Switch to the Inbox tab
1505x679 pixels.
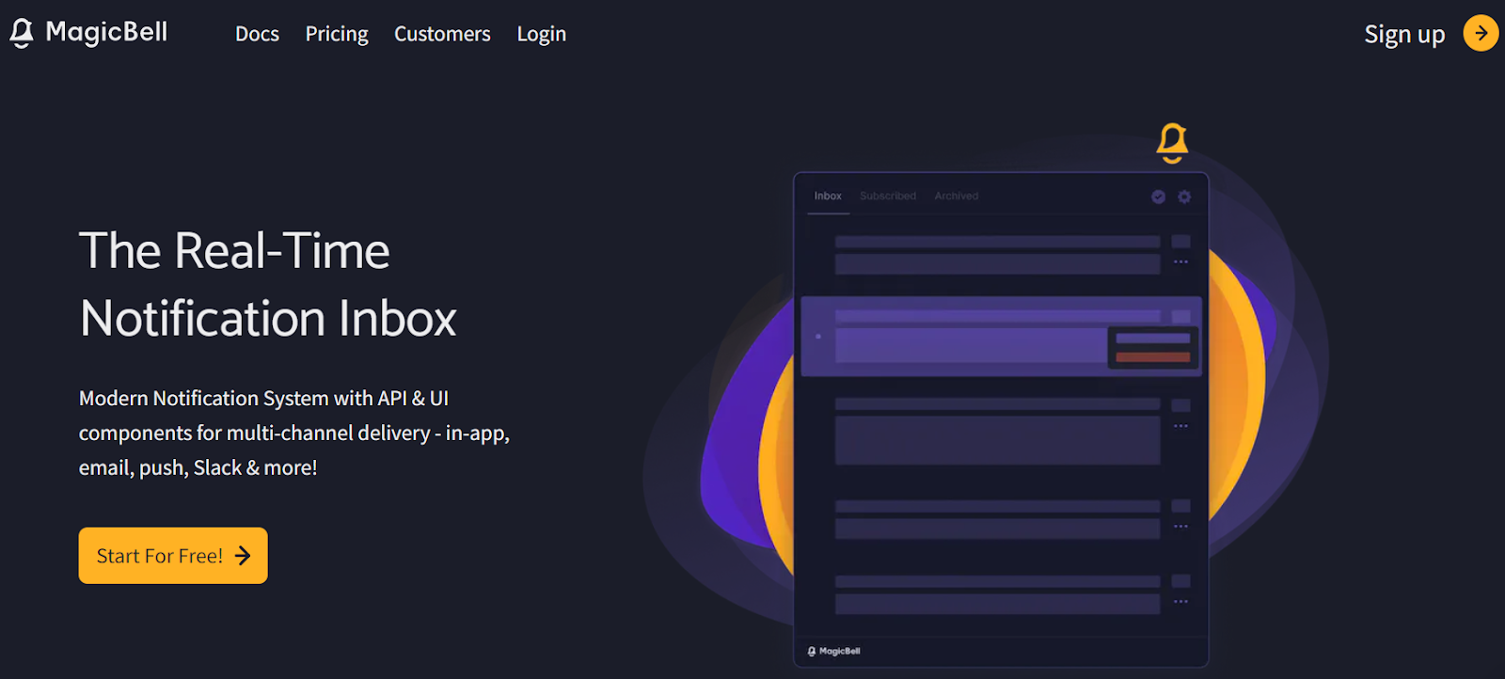pos(828,197)
